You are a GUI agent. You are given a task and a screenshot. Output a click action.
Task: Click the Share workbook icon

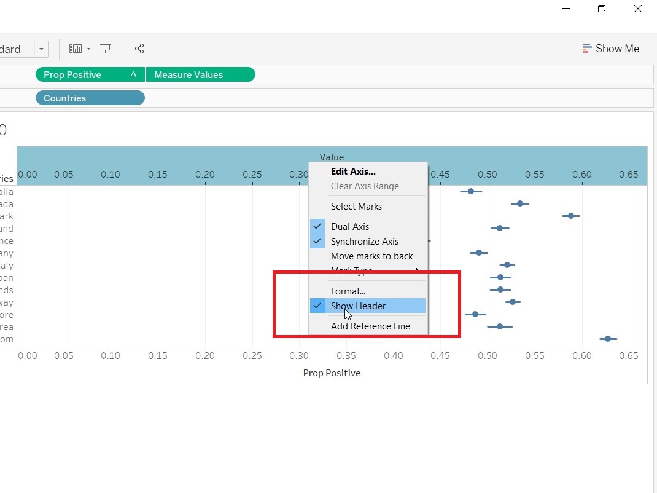139,49
